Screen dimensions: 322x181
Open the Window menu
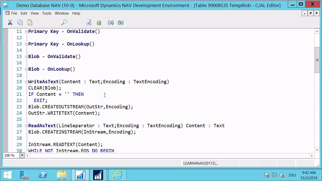click(62, 13)
